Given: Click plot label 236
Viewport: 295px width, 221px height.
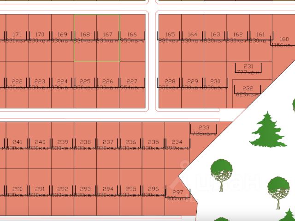Looking at the screenshot, I should tap(131, 142).
